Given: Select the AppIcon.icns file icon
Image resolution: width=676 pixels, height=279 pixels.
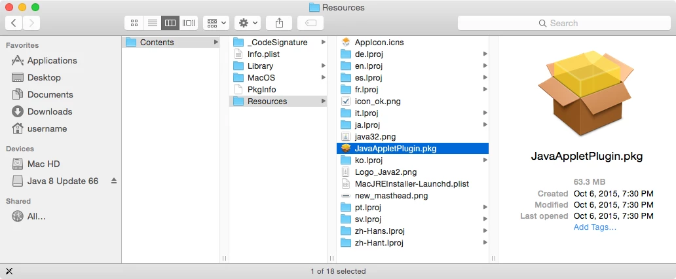Looking at the screenshot, I should pyautogui.click(x=347, y=43).
